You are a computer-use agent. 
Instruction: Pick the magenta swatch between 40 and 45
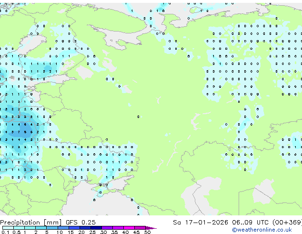pos(129,228)
